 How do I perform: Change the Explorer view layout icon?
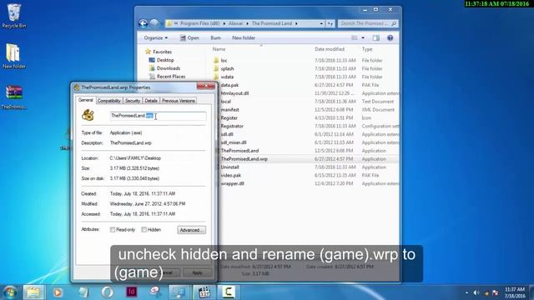pyautogui.click(x=355, y=37)
